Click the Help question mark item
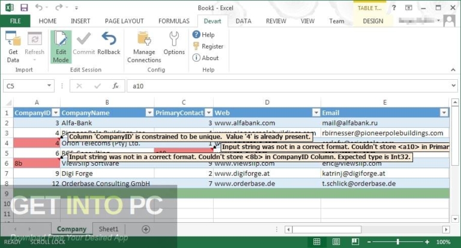461x248 pixels. 203,35
